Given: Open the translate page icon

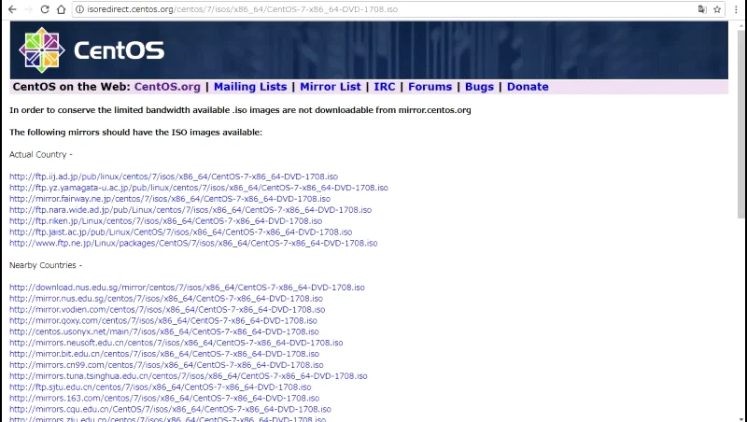Looking at the screenshot, I should [x=702, y=9].
